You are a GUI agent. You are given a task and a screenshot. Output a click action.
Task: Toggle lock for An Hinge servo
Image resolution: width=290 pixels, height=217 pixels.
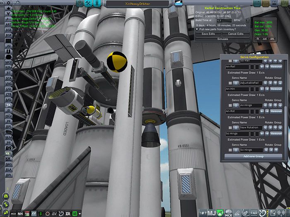click(x=236, y=105)
